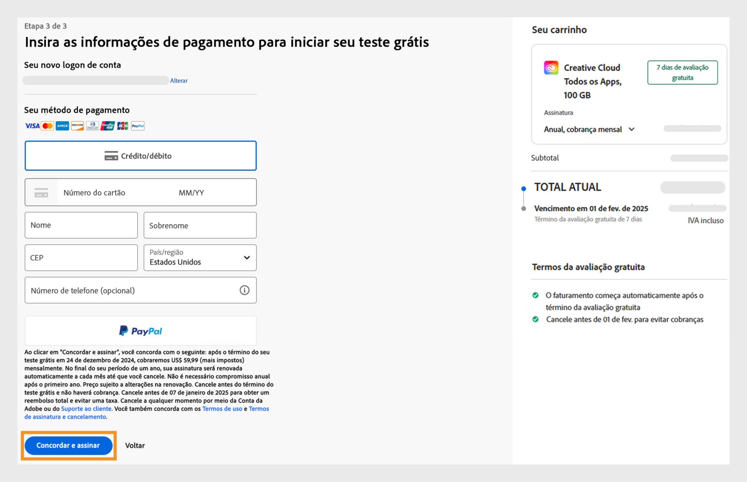The height and width of the screenshot is (482, 747).
Task: Focus the Nome input field
Action: (x=81, y=225)
